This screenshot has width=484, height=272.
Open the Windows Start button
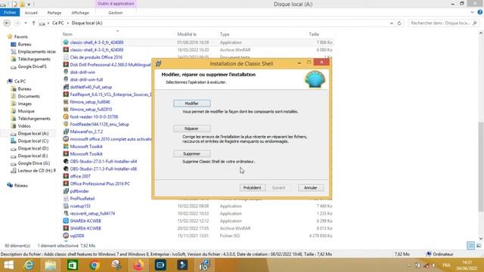(8, 265)
